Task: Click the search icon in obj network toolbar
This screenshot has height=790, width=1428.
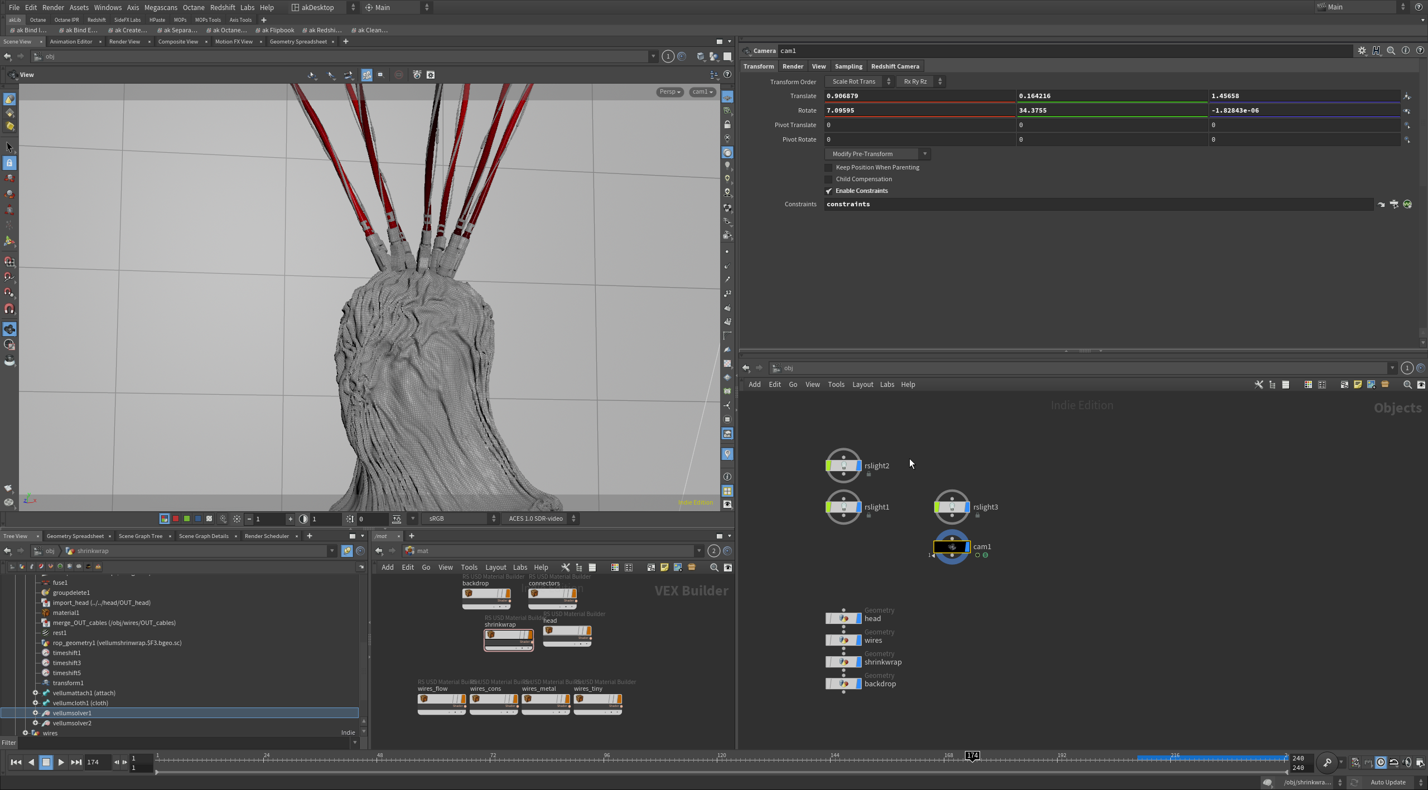Action: 1407,385
